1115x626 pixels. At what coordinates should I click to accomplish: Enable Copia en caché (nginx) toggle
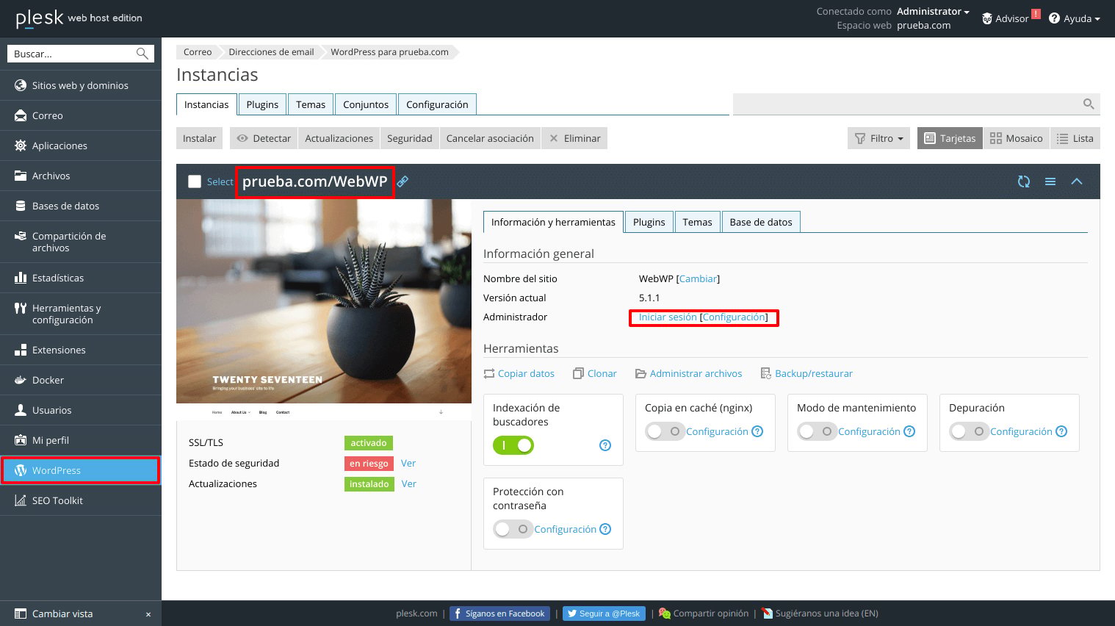665,431
